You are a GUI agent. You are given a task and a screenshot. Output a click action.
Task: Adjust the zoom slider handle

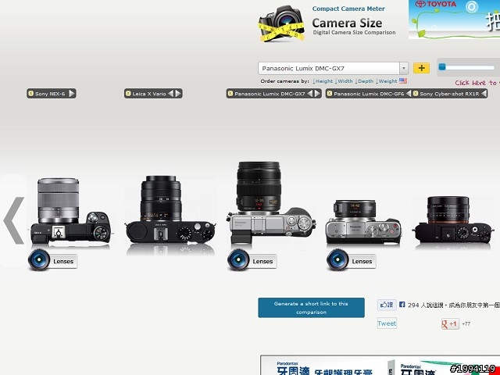coord(442,66)
